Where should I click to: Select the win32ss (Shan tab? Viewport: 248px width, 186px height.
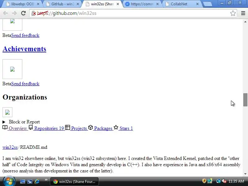(x=102, y=4)
